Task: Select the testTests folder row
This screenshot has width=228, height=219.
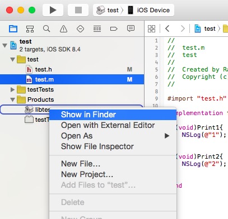Action: [x=72, y=89]
